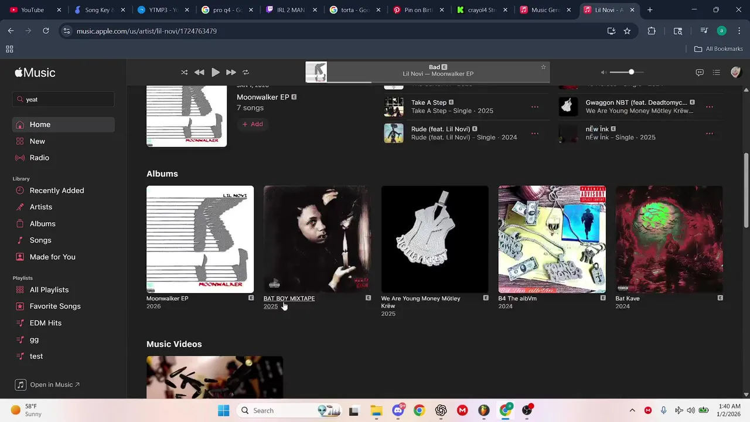
Task: Play Take A Step song thumbnail
Action: (394, 107)
